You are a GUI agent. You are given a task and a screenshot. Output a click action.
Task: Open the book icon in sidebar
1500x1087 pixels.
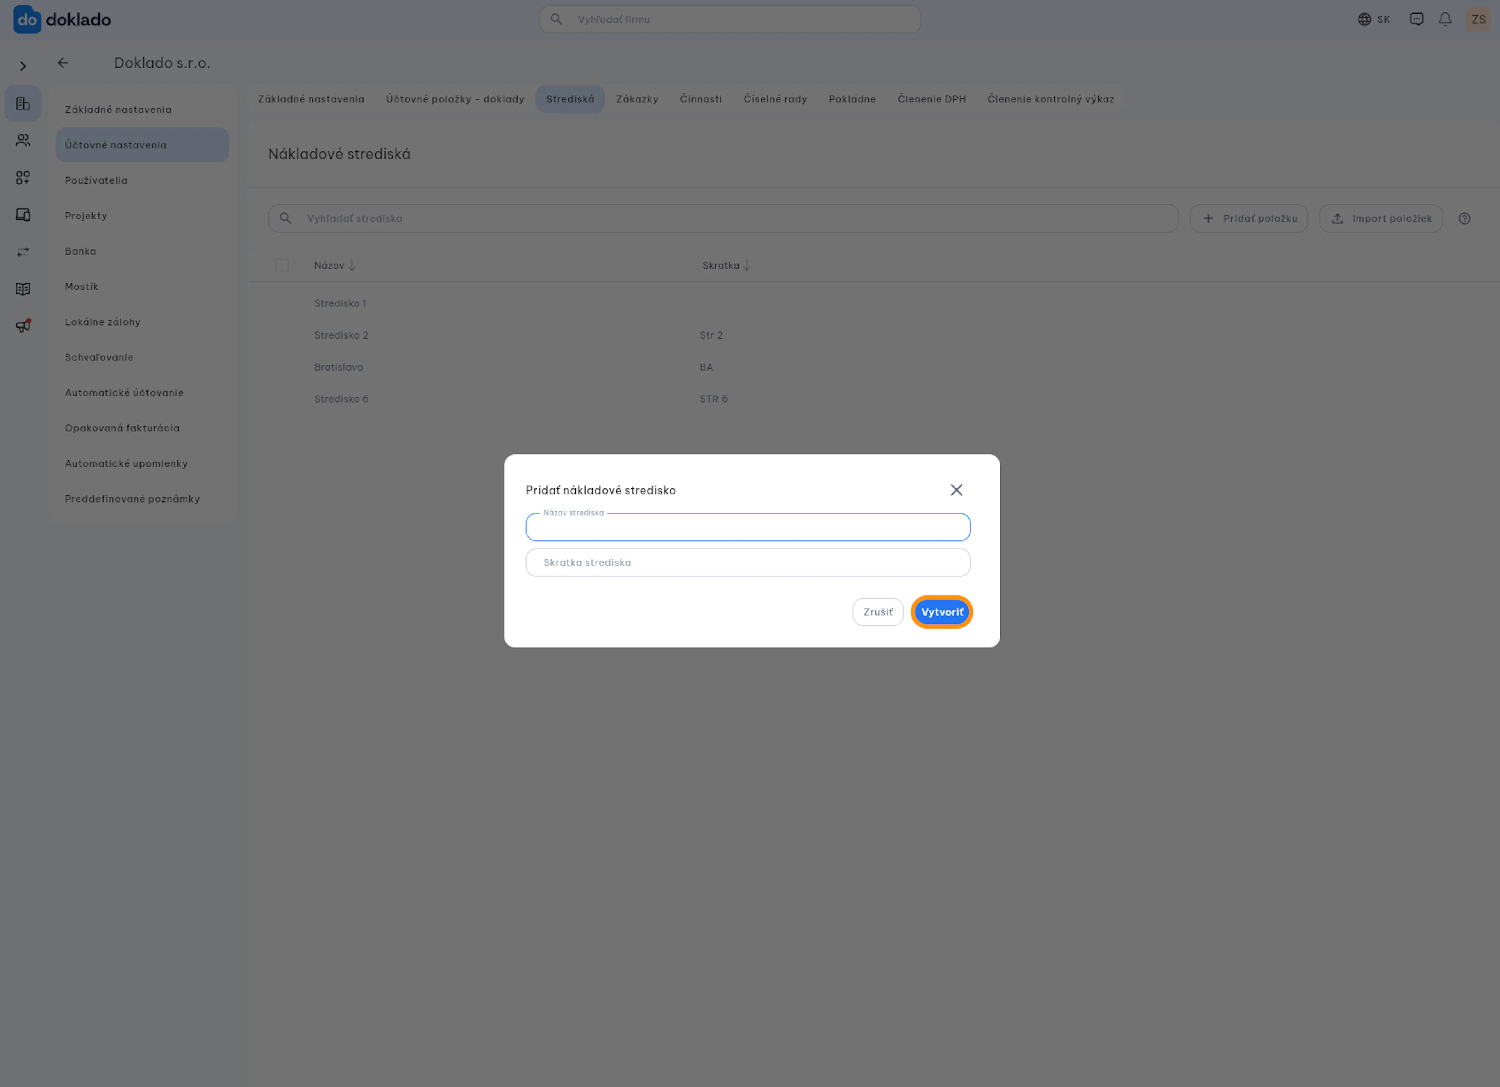pyautogui.click(x=23, y=289)
